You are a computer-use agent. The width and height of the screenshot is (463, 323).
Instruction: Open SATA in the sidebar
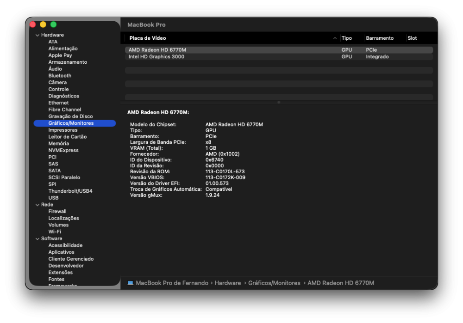(54, 171)
